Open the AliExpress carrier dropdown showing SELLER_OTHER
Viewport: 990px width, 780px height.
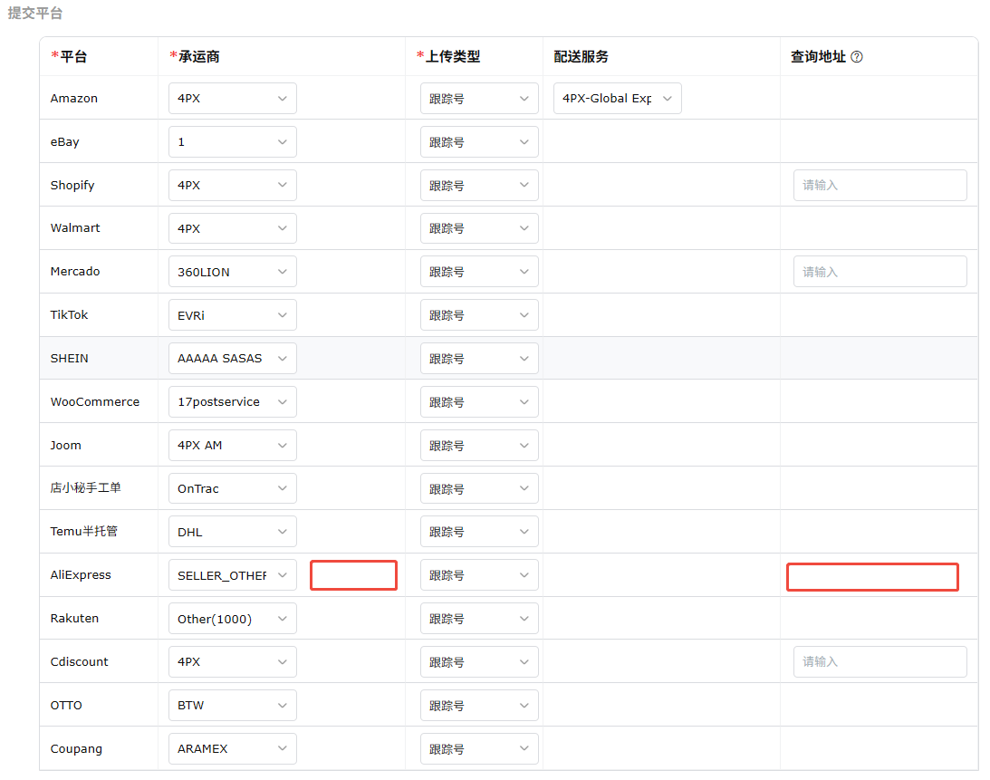(x=233, y=575)
